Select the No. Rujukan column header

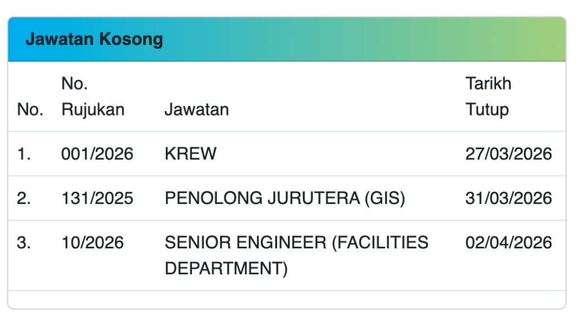pos(93,96)
